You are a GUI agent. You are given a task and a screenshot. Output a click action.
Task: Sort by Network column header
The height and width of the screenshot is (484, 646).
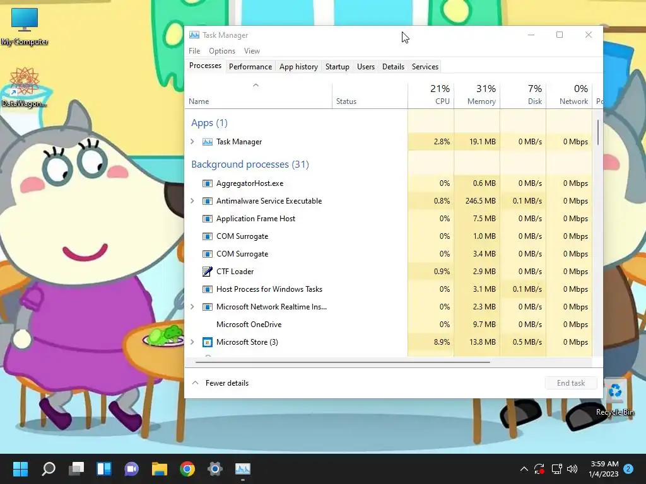(x=570, y=95)
